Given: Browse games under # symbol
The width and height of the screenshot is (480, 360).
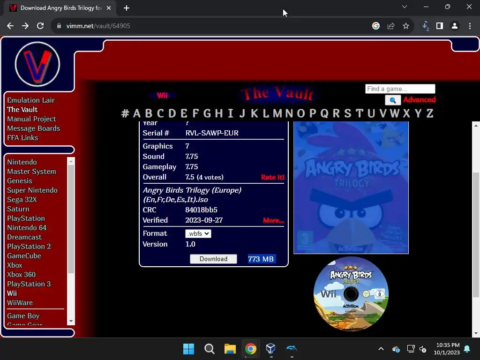Looking at the screenshot, I should tap(125, 113).
